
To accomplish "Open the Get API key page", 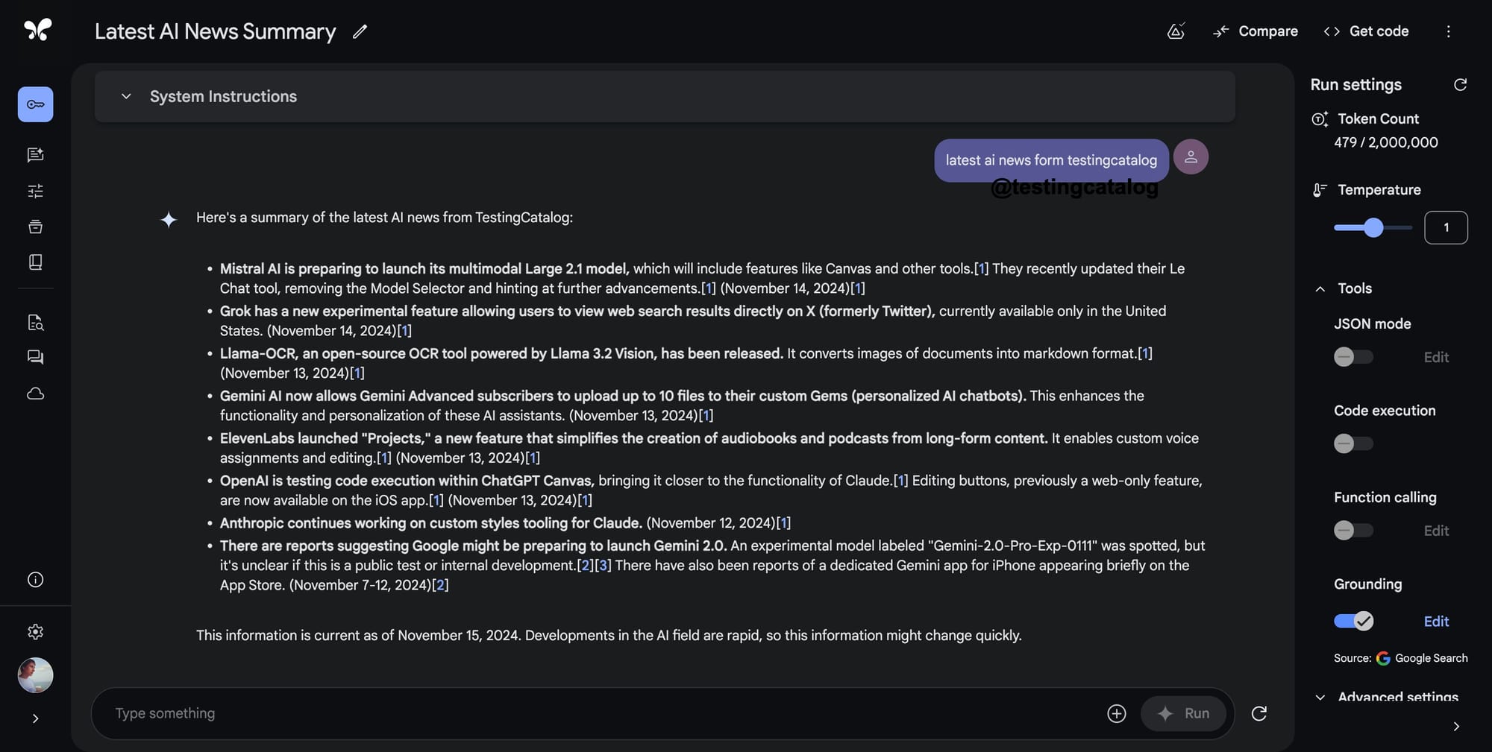I will 35,104.
